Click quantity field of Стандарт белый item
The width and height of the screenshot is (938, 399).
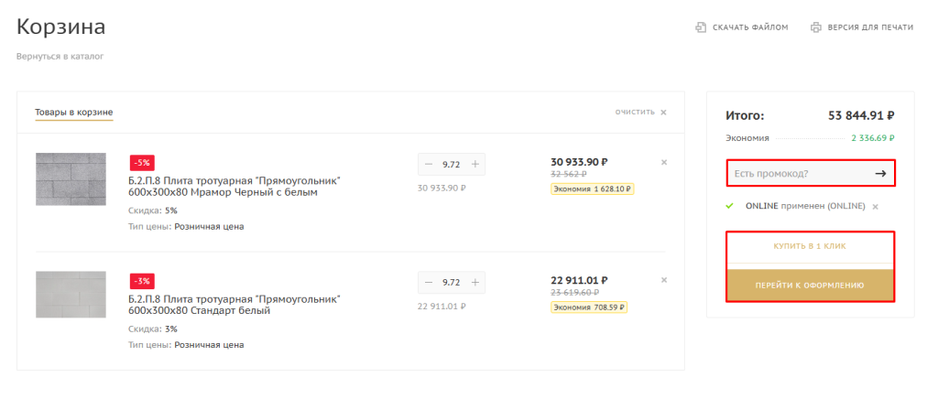452,282
